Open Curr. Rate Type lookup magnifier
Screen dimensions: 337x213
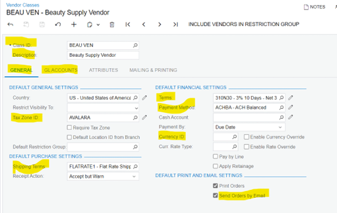pos(234,147)
